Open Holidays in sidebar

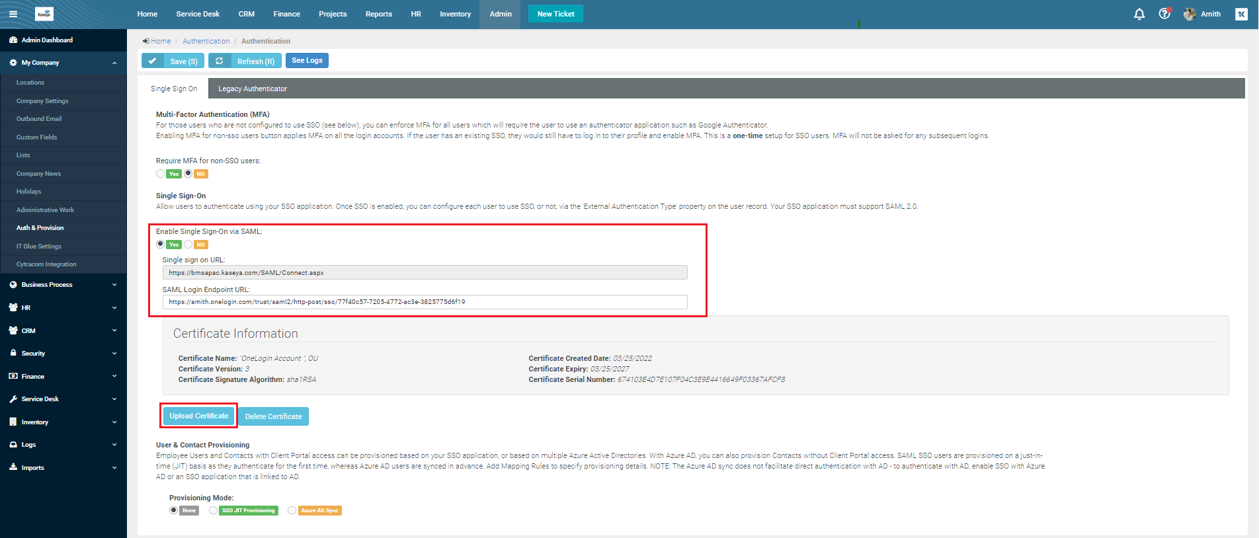pyautogui.click(x=29, y=192)
